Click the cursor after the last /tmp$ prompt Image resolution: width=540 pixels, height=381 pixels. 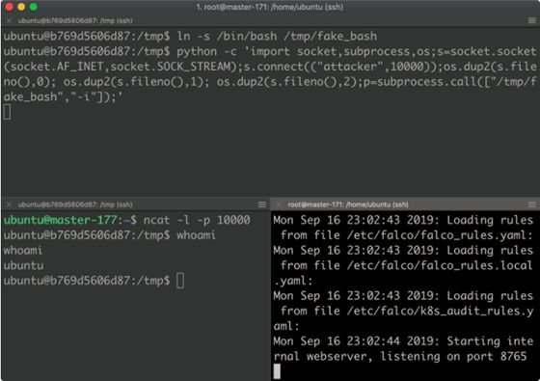point(180,281)
